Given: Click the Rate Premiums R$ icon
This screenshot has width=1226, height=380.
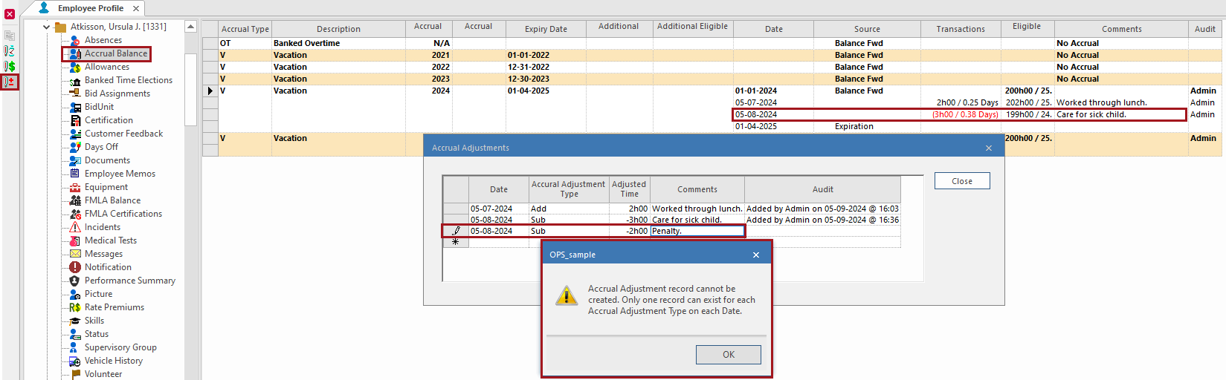Looking at the screenshot, I should (75, 307).
